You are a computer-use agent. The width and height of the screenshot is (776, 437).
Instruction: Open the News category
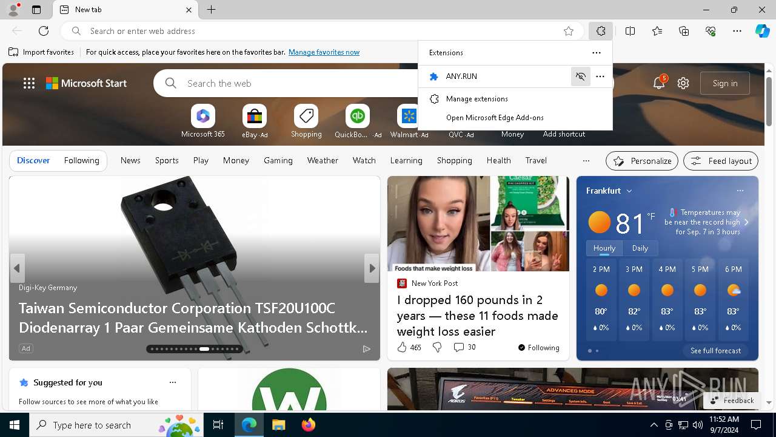(x=130, y=160)
